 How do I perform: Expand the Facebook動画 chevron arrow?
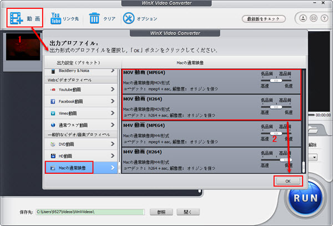tap(113, 101)
